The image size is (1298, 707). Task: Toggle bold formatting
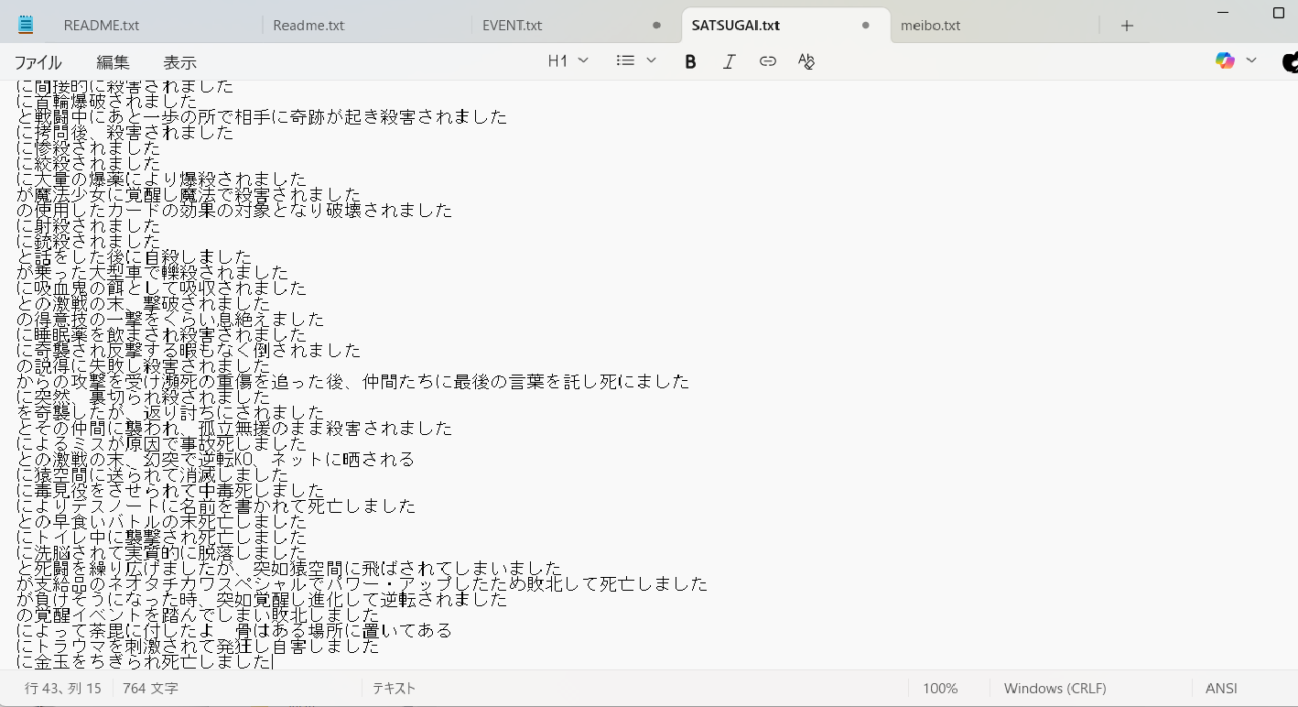tap(690, 61)
